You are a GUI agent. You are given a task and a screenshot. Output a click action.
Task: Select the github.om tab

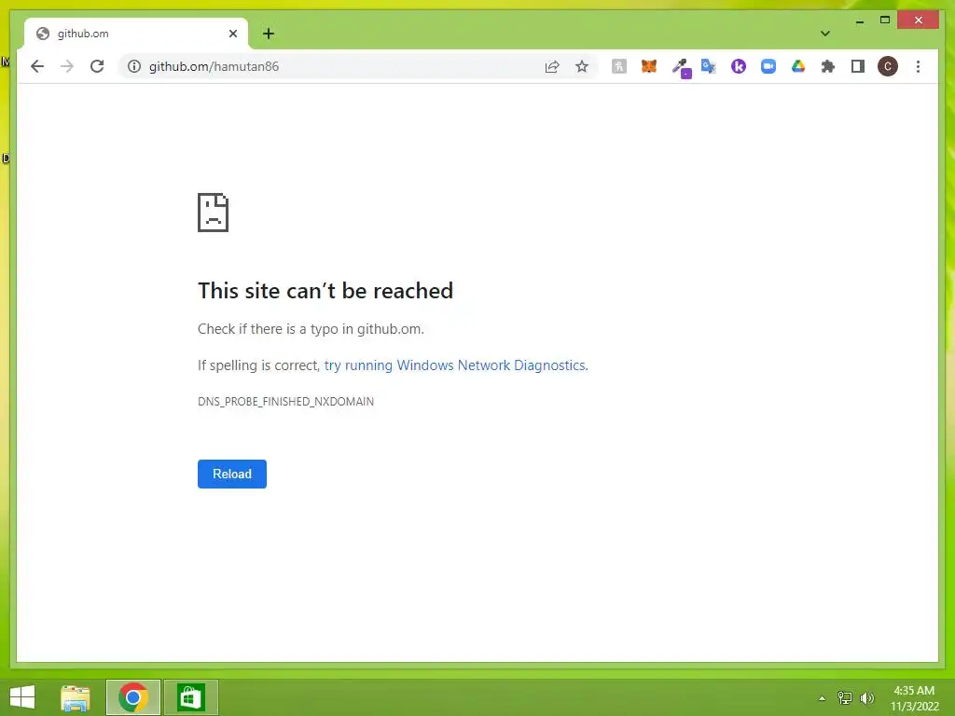pos(136,34)
